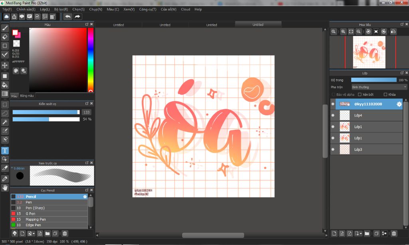The width and height of the screenshot is (409, 245).
Task: Zoom in on the navigator
Action: pos(343,32)
